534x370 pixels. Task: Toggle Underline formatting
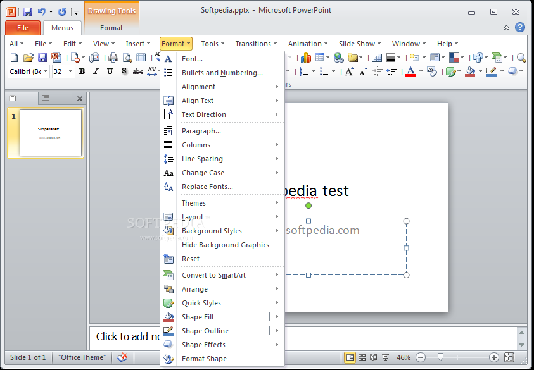[110, 71]
